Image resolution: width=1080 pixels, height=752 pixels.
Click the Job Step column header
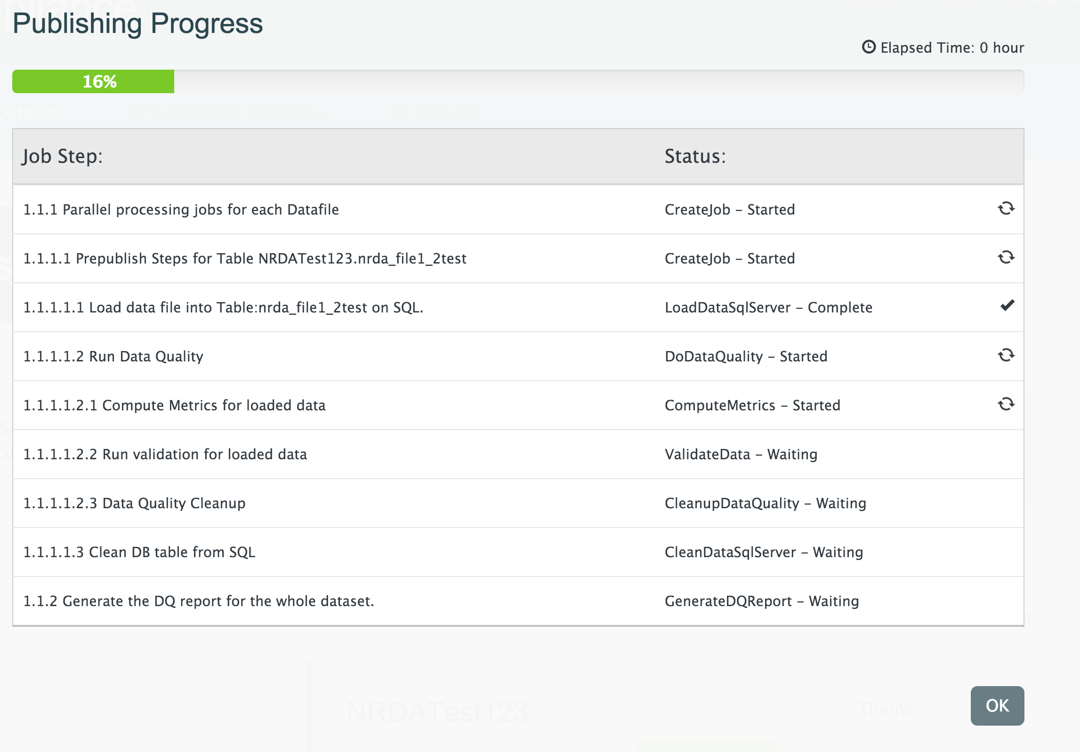tap(63, 156)
